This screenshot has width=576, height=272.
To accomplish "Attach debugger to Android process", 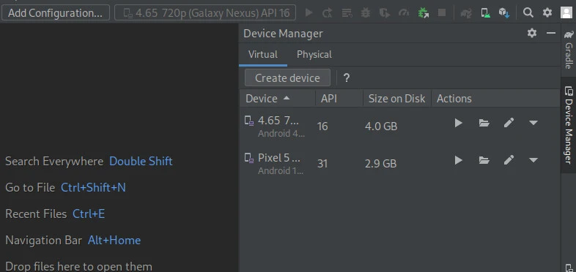I will point(423,13).
